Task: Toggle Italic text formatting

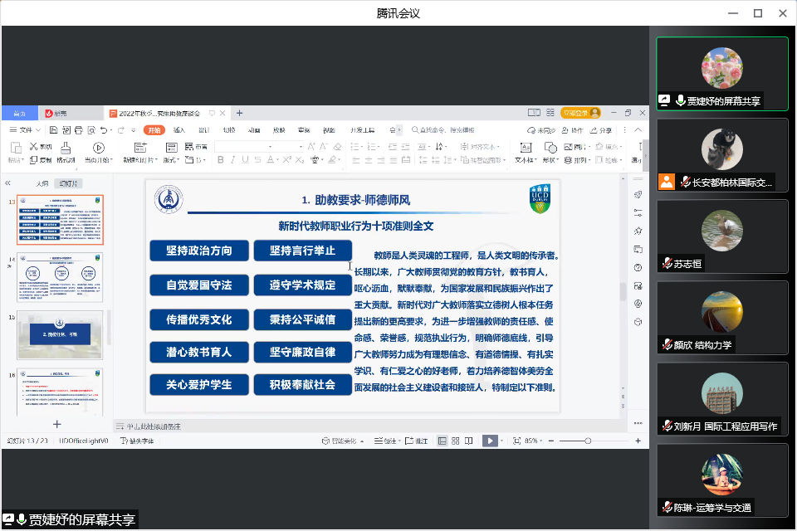Action: point(232,160)
